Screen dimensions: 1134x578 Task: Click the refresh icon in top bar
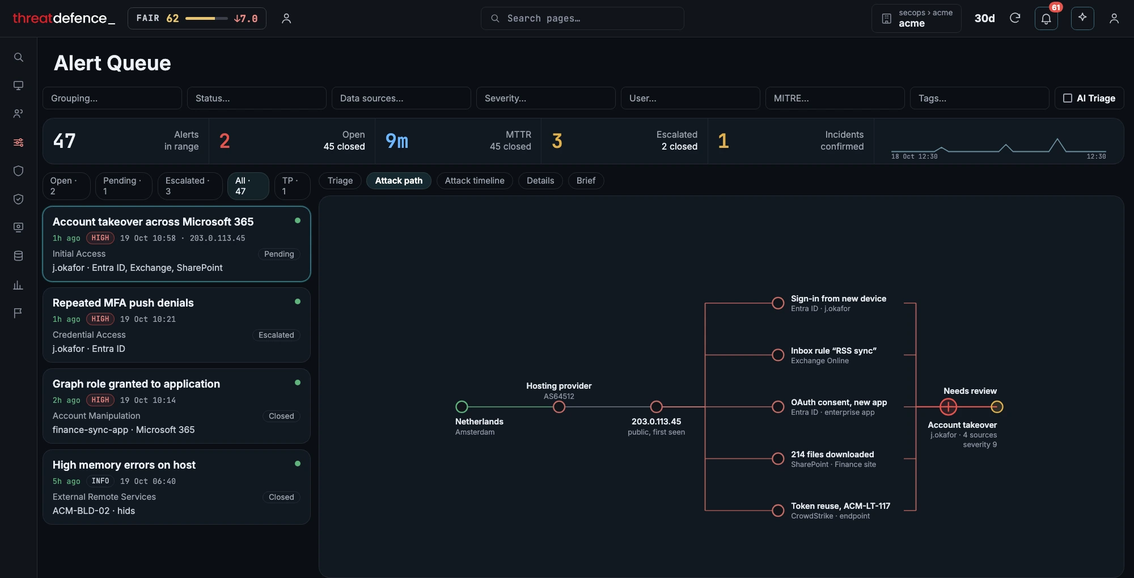(1015, 18)
